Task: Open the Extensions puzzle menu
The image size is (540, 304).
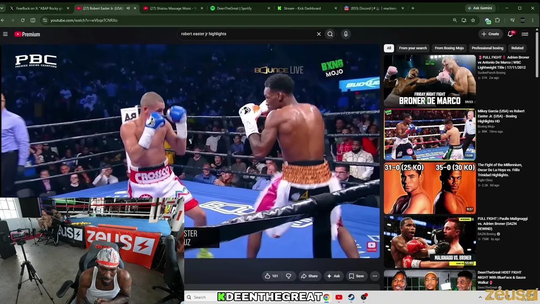Action: tap(497, 20)
